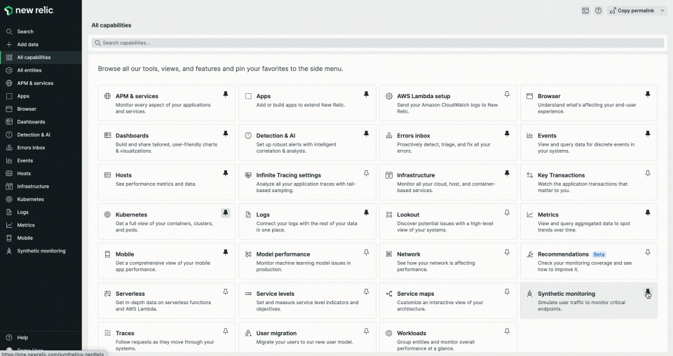Viewport: 673px width, 356px height.
Task: Click the Detection & AI sidebar icon
Action: point(9,135)
